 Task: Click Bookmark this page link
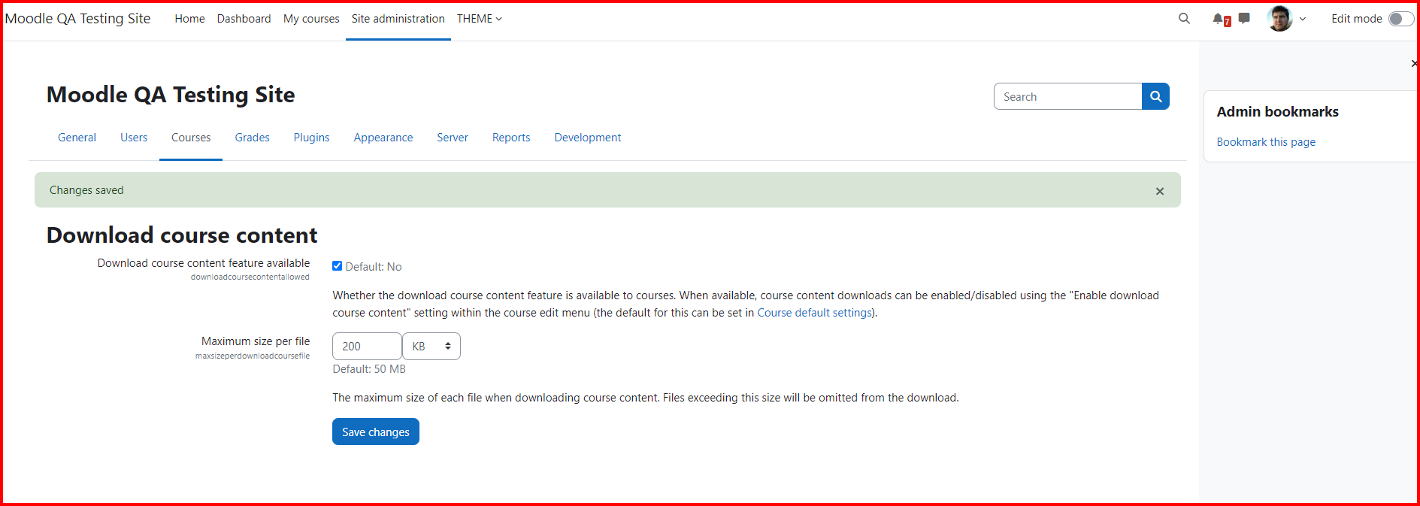1266,142
